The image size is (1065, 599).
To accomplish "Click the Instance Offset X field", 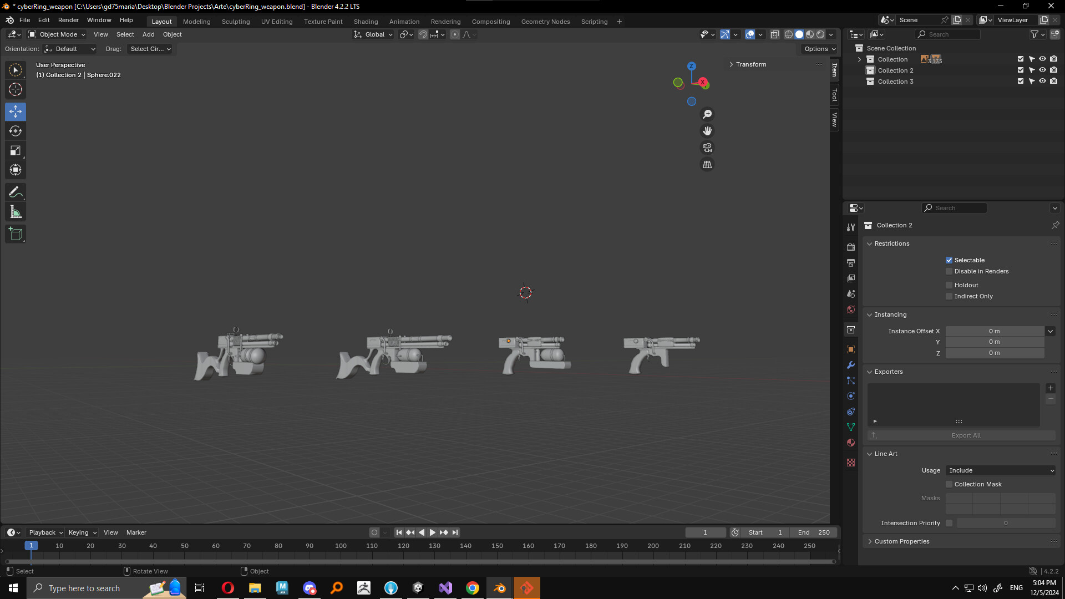I will 994,331.
